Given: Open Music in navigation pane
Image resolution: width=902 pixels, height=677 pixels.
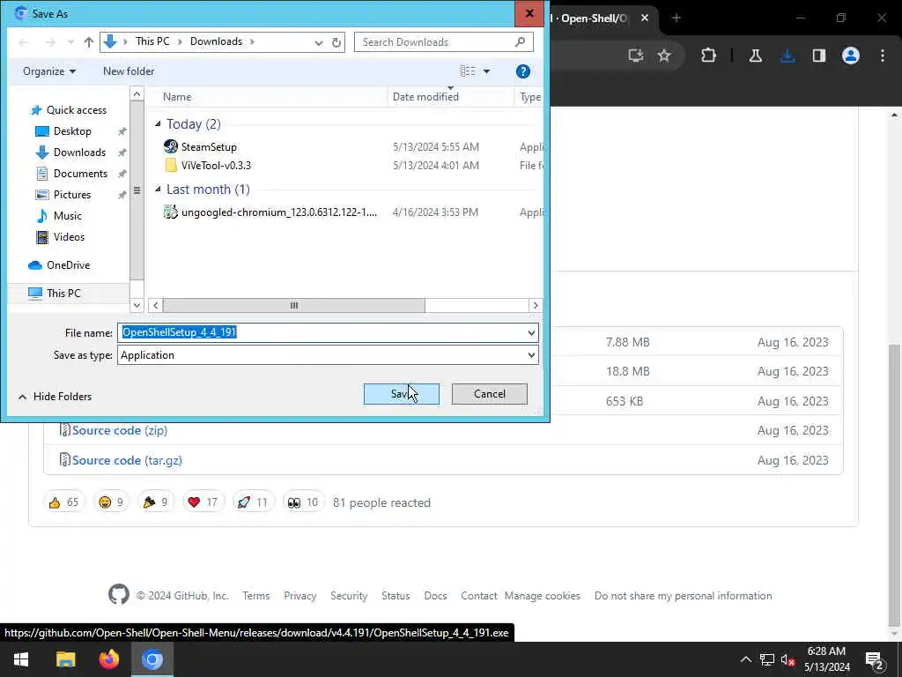Looking at the screenshot, I should [67, 216].
